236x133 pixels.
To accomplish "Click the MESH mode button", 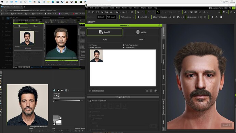I will pos(141,32).
